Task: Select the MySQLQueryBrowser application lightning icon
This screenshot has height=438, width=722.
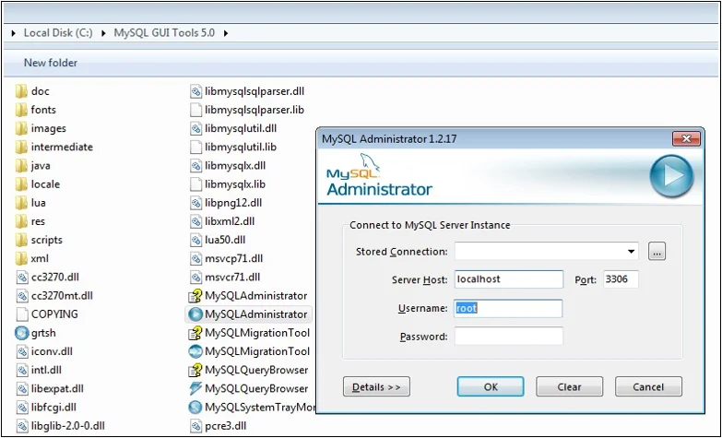Action: click(x=195, y=389)
